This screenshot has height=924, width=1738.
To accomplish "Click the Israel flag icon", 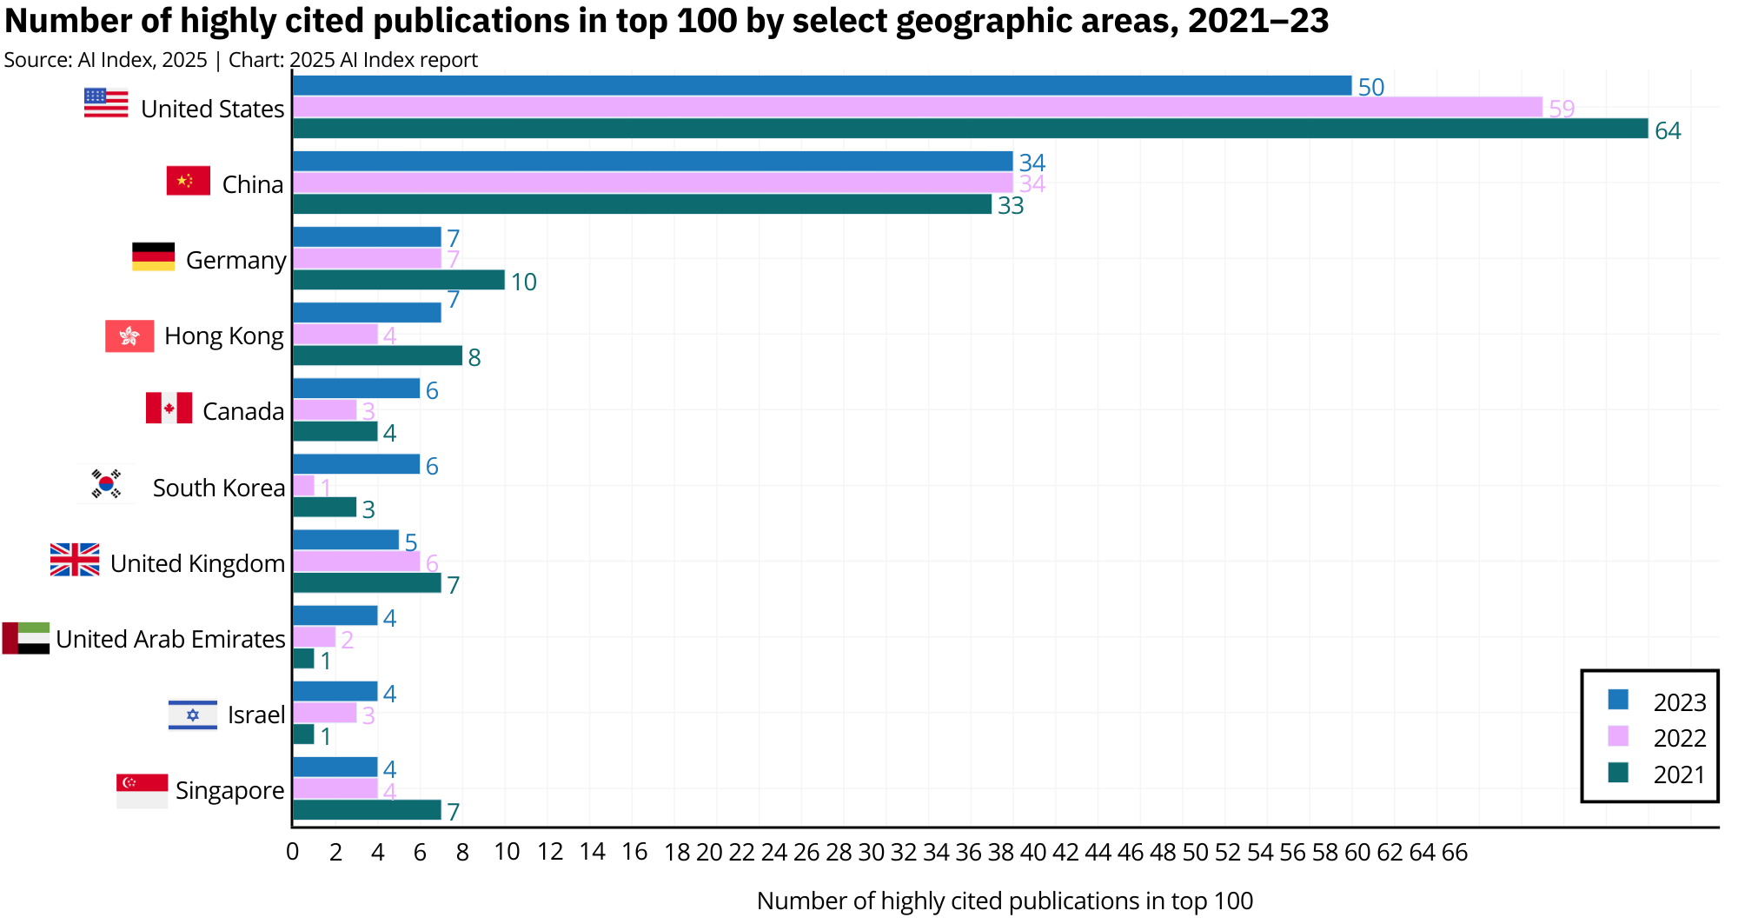I will 193,715.
